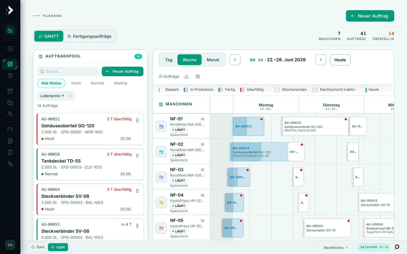Open the checklist tasks icon in sidebar

pos(10,49)
